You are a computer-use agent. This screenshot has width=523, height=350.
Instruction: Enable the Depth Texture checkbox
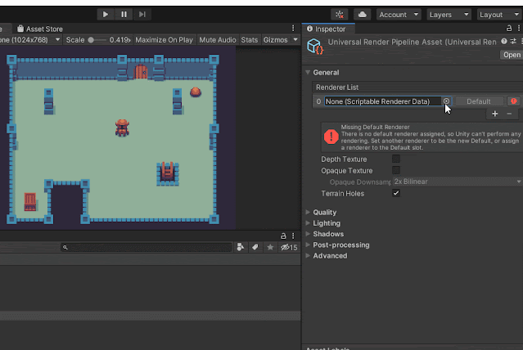pyautogui.click(x=396, y=159)
